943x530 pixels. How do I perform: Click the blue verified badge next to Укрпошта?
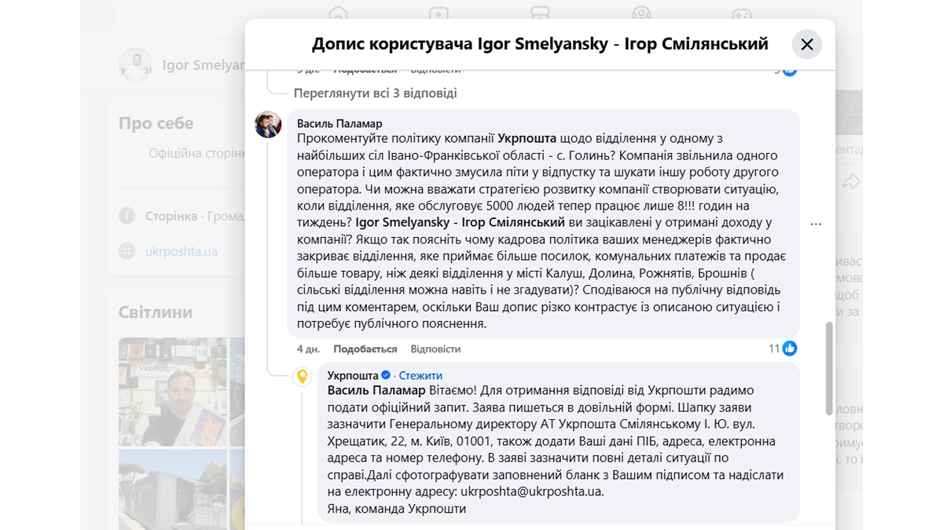click(386, 375)
